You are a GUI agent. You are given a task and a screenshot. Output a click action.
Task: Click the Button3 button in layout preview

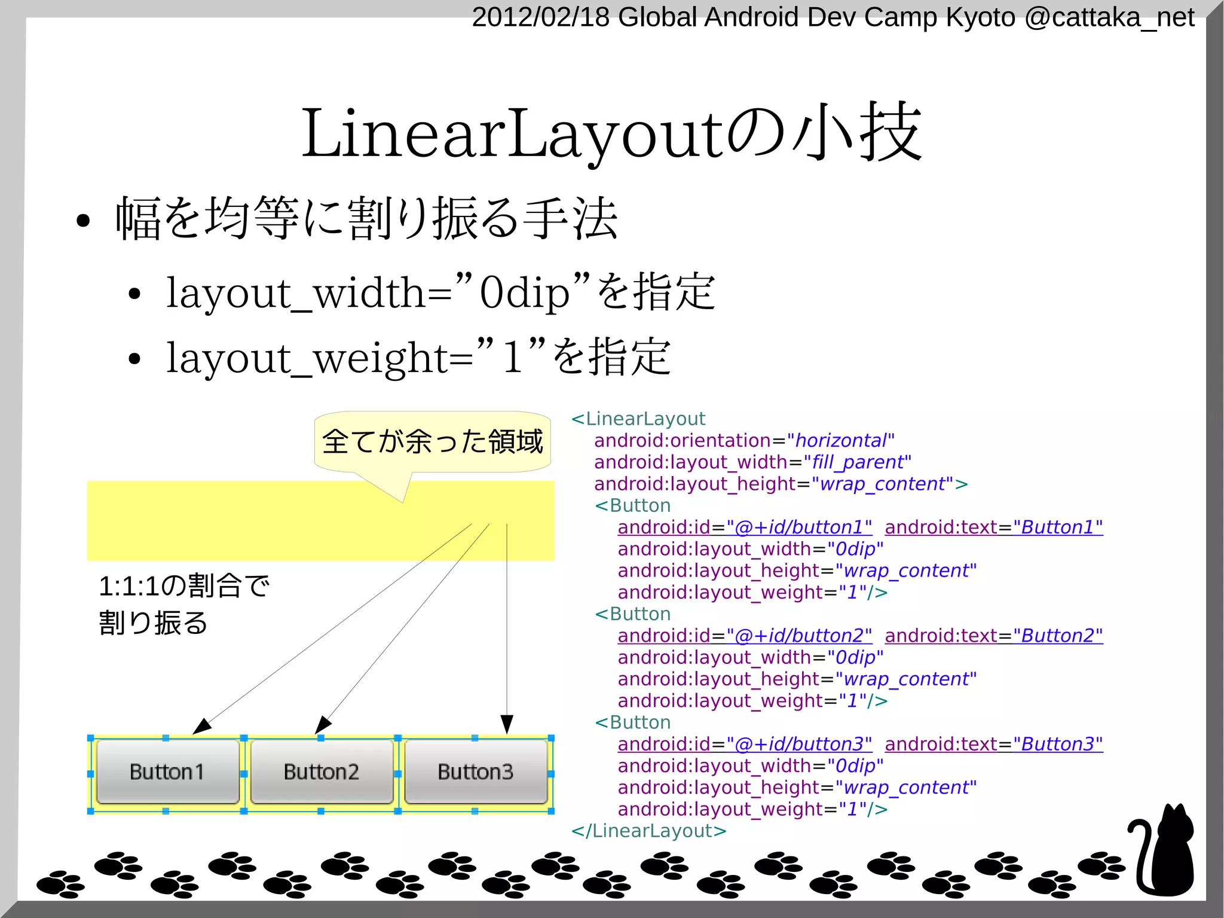tap(476, 772)
